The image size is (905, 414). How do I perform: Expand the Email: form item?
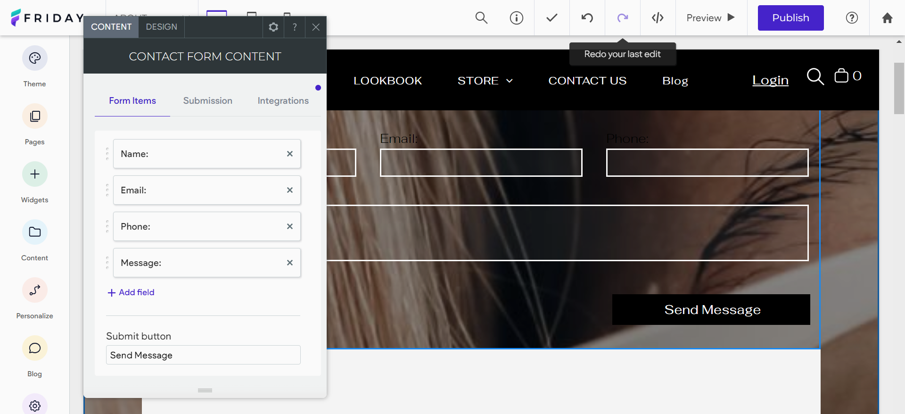198,190
